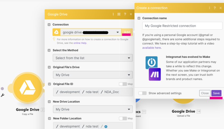This screenshot has height=129, width=224.
Task: Open the Select from the list dropdown
Action: point(93,58)
